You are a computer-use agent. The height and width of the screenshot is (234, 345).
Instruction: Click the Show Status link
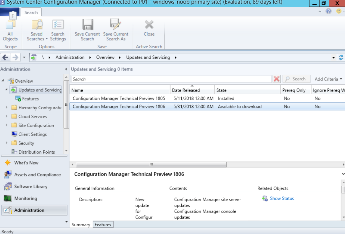coord(282,198)
